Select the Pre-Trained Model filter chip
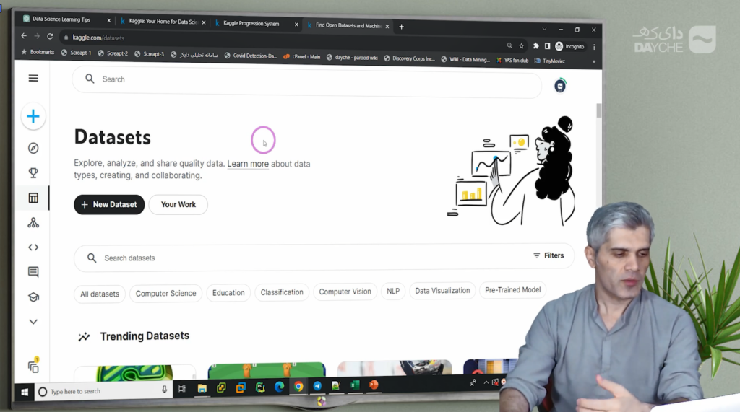 pyautogui.click(x=512, y=290)
